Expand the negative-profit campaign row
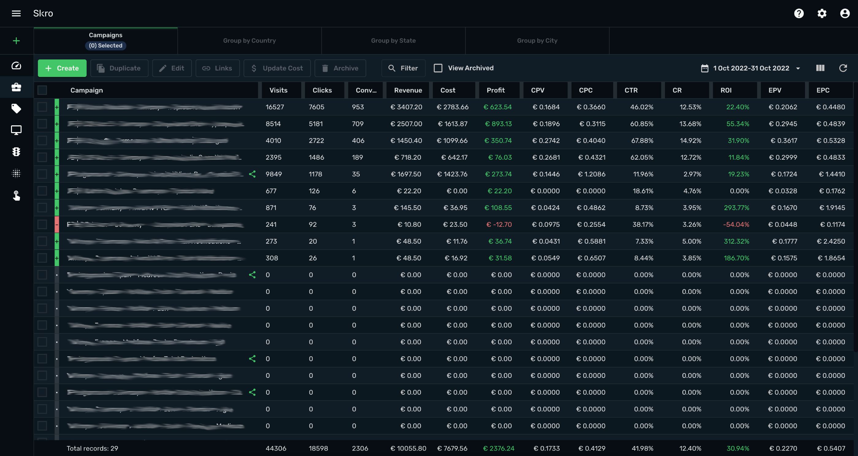The height and width of the screenshot is (456, 858). (x=57, y=224)
